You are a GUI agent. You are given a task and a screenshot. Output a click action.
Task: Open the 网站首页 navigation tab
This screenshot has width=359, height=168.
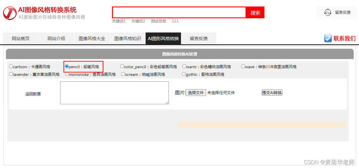point(21,38)
